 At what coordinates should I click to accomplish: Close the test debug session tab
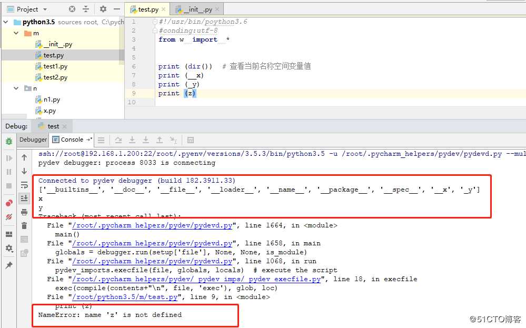click(x=64, y=126)
